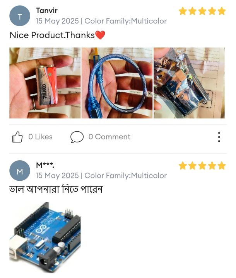Click the round M avatar of second reviewer

pos(20,171)
